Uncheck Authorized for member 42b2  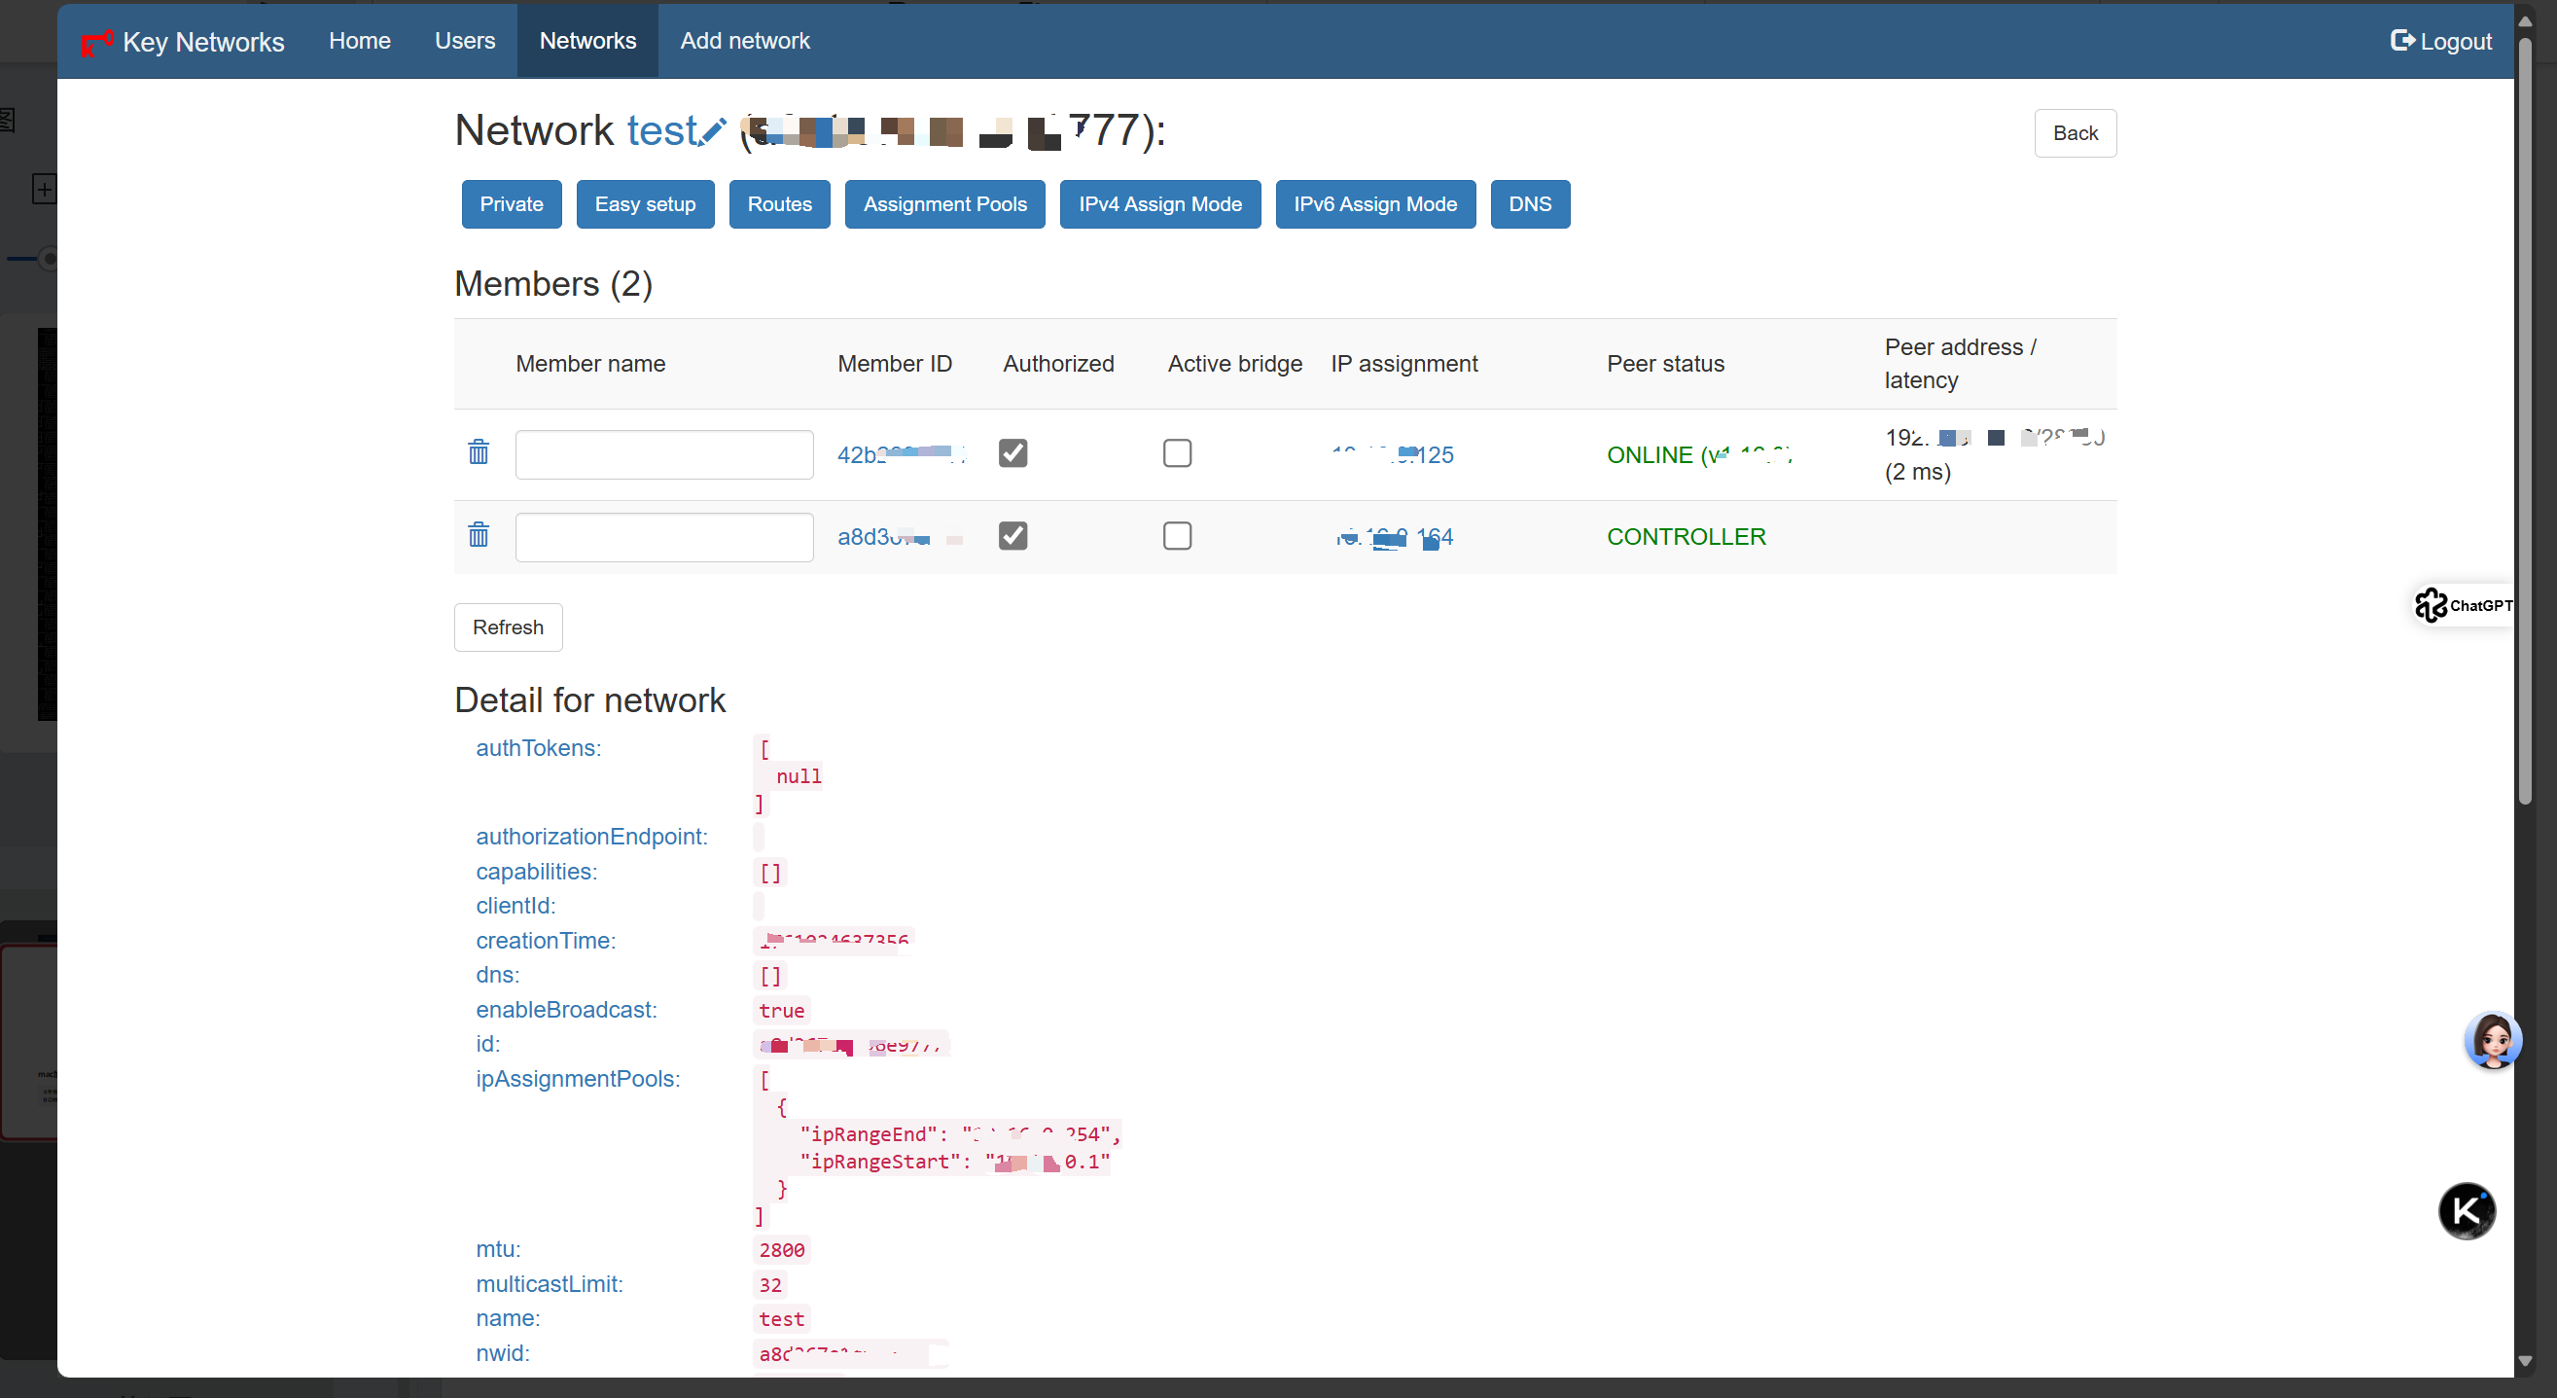click(1012, 453)
